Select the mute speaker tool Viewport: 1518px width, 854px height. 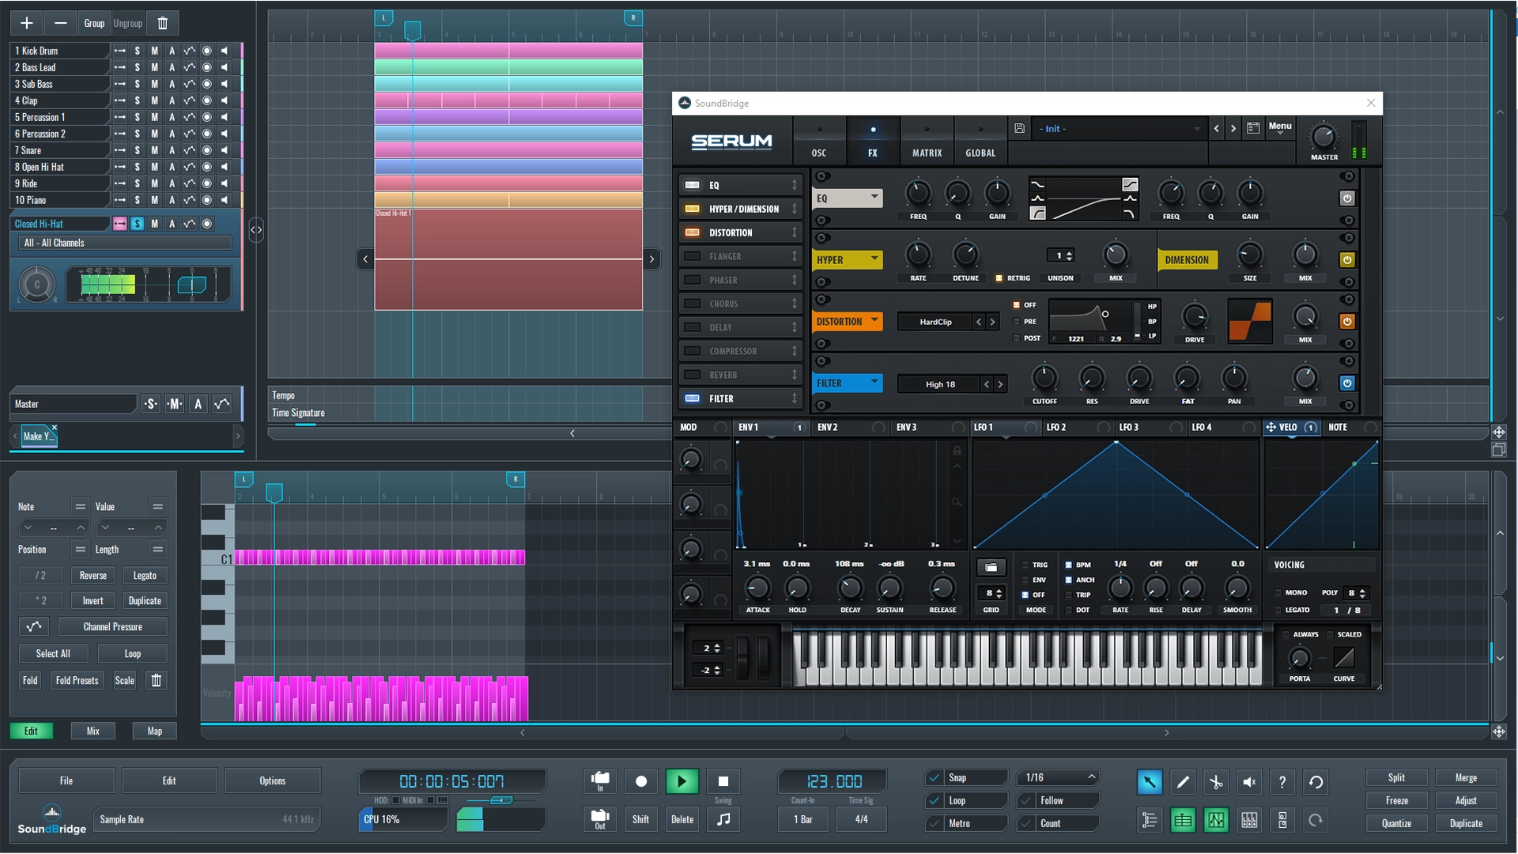pos(1249,782)
